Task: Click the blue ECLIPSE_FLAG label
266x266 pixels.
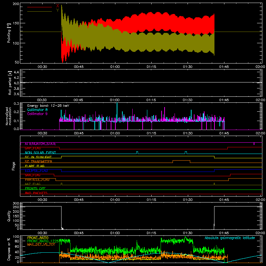Action: click(x=36, y=171)
